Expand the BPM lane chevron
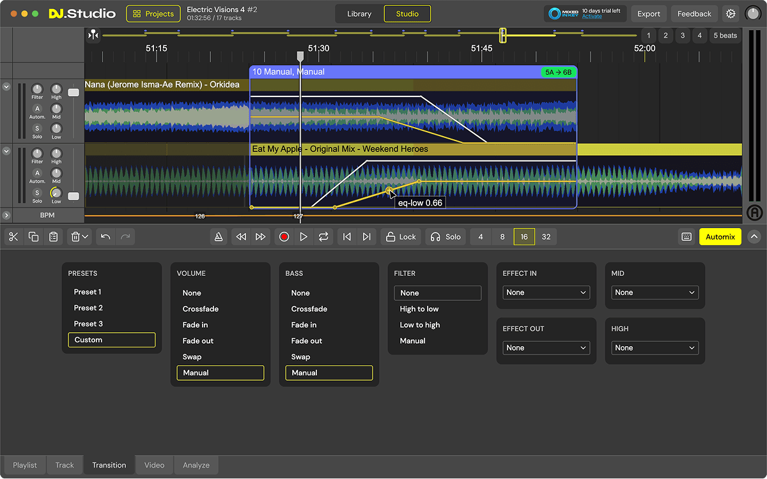 [x=6, y=216]
